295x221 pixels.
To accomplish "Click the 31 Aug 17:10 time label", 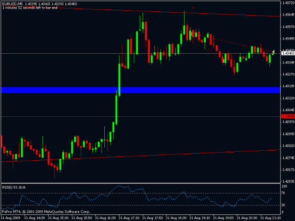I will tap(129, 218).
